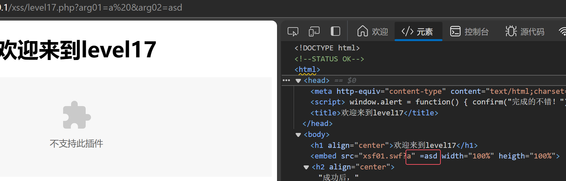Click the address bar URL text
This screenshot has height=181, width=566.
[91, 8]
